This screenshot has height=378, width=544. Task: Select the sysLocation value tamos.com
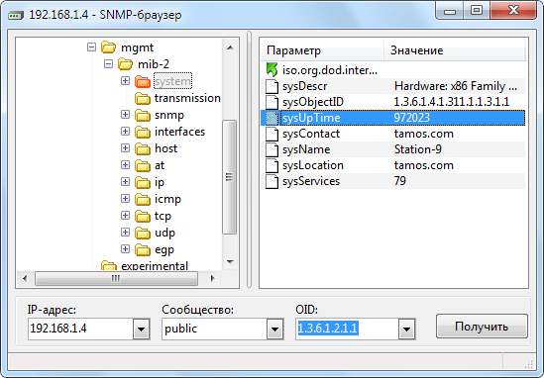(x=424, y=165)
